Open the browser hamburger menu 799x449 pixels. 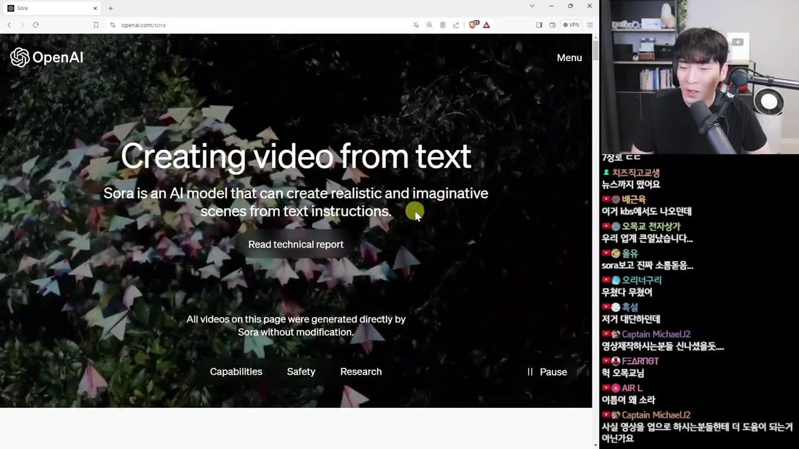590,25
